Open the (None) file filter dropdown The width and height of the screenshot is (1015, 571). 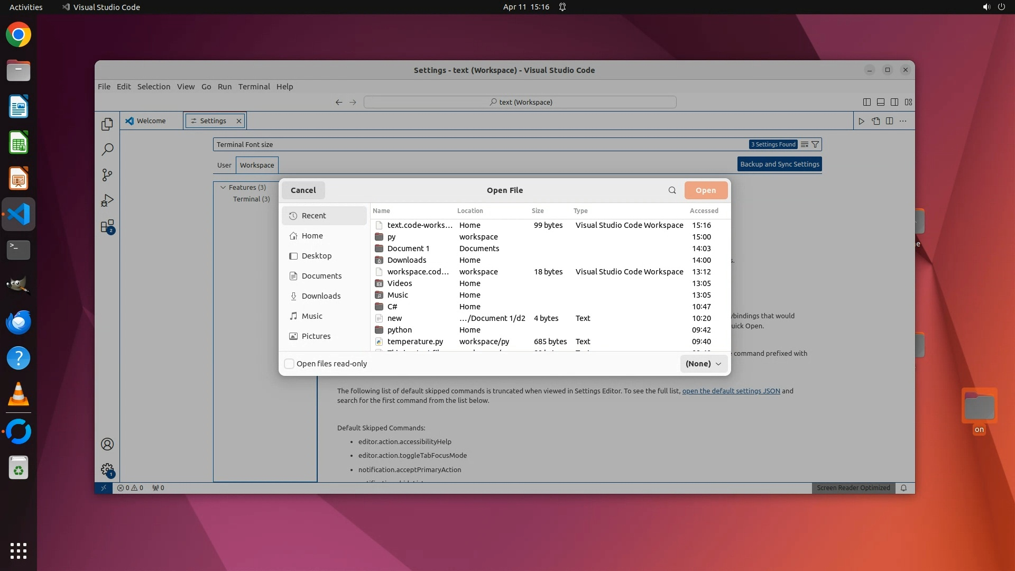click(x=704, y=364)
